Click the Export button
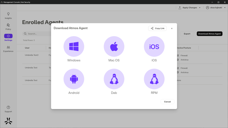 click(x=187, y=34)
